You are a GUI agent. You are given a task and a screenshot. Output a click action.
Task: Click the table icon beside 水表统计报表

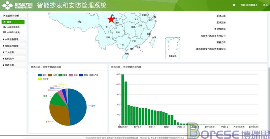click(x=4, y=32)
